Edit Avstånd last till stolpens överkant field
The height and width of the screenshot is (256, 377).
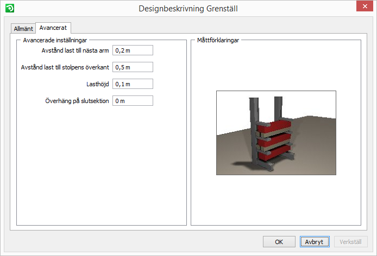pyautogui.click(x=133, y=67)
